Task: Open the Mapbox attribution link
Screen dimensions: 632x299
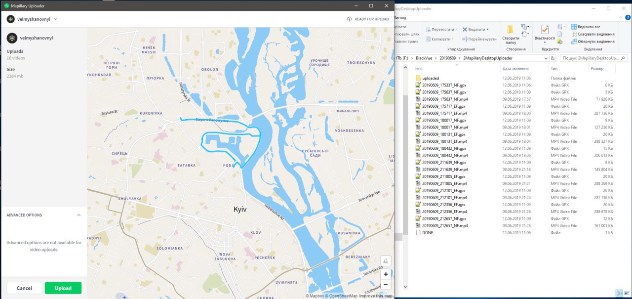Action: tap(315, 296)
